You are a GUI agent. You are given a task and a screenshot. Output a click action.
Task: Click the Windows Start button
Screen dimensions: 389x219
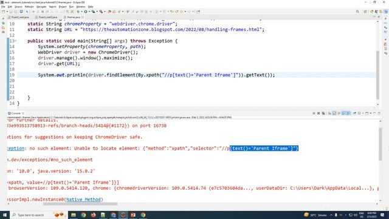coord(5,215)
